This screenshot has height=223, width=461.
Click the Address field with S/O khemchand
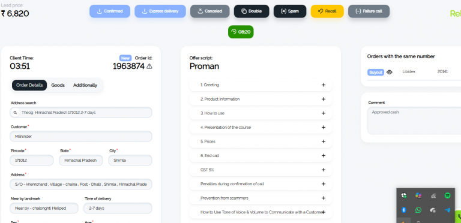point(81,185)
